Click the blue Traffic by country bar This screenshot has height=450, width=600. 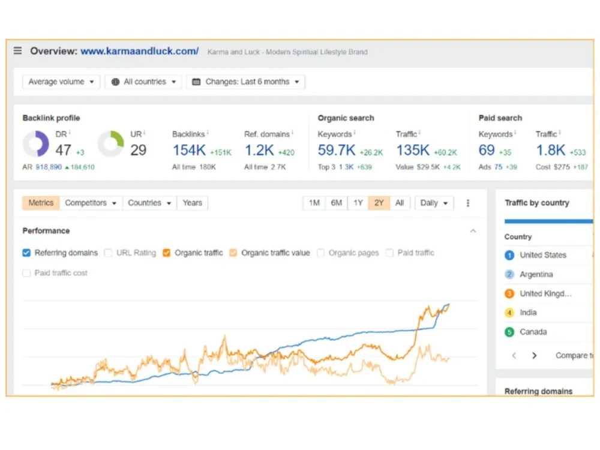pyautogui.click(x=549, y=221)
